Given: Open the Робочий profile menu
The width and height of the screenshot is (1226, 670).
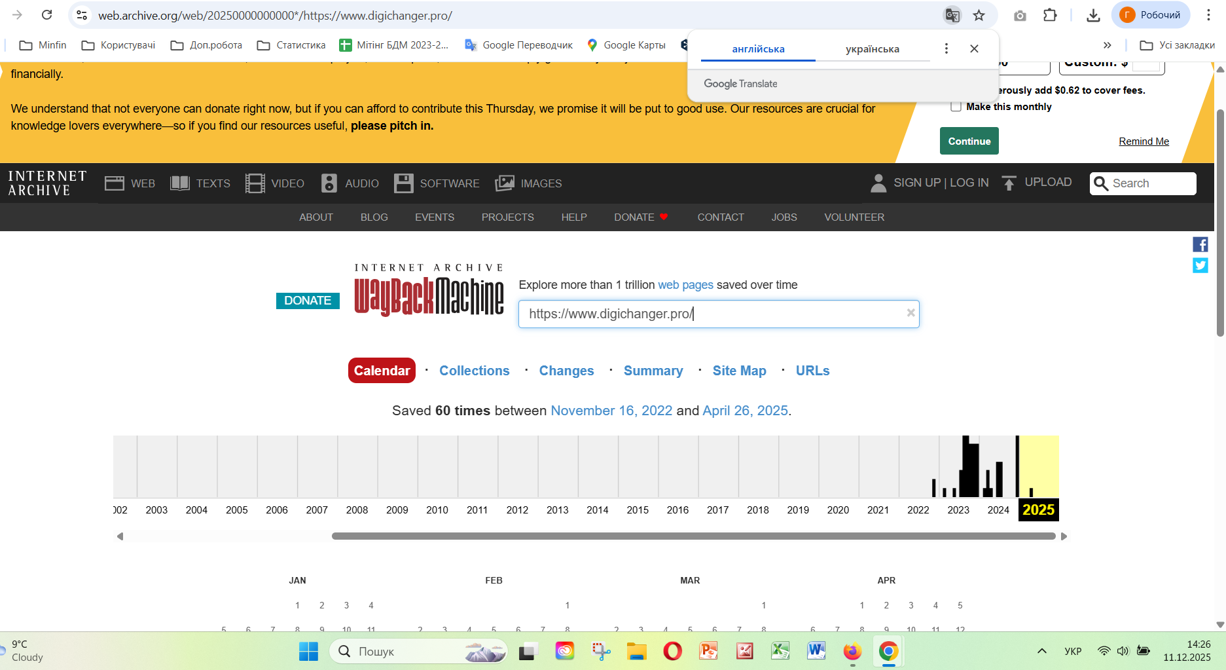Looking at the screenshot, I should 1151,15.
